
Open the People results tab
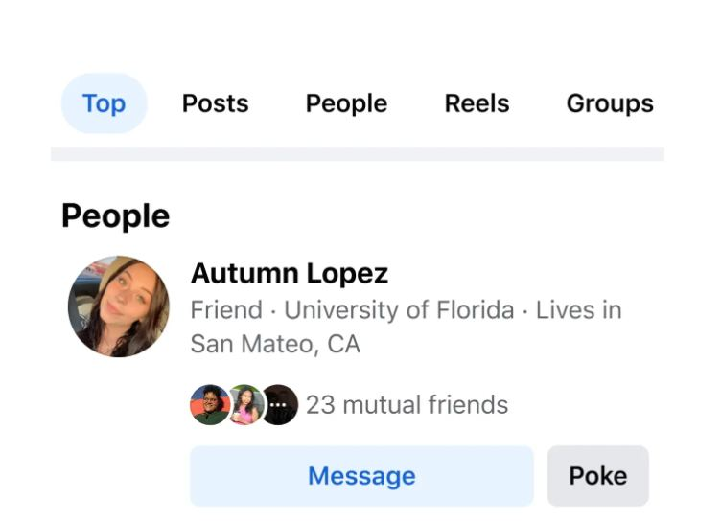coord(346,103)
